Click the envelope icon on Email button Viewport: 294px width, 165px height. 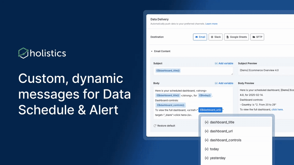pyautogui.click(x=197, y=37)
